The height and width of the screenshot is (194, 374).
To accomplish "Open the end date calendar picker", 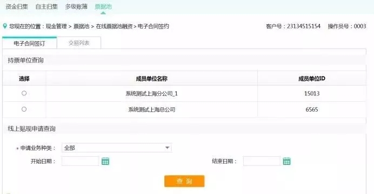I will point(286,161).
